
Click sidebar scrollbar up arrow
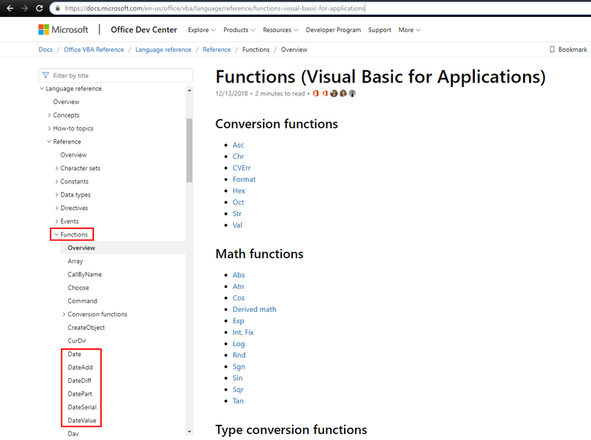tap(189, 90)
